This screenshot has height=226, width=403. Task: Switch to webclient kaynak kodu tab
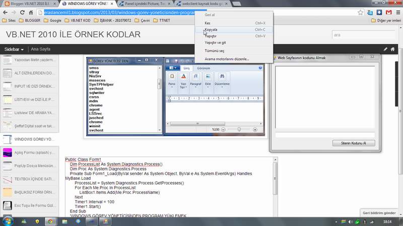pyautogui.click(x=203, y=4)
